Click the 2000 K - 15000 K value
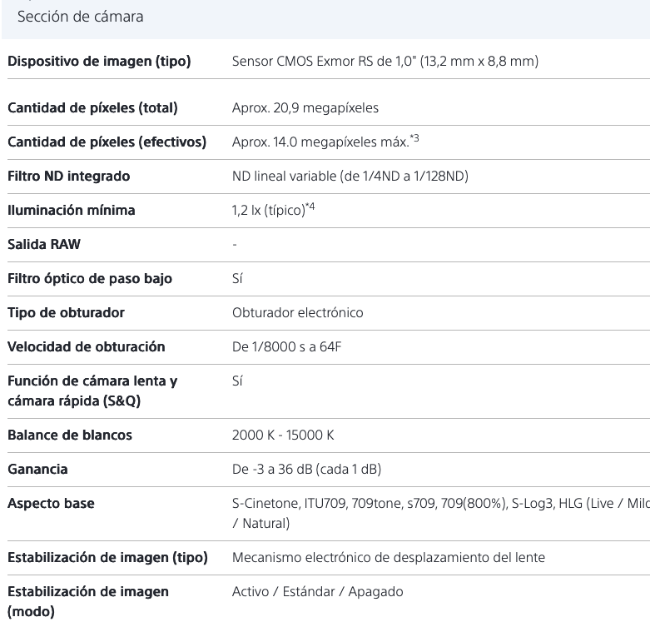This screenshot has height=622, width=650. (283, 435)
